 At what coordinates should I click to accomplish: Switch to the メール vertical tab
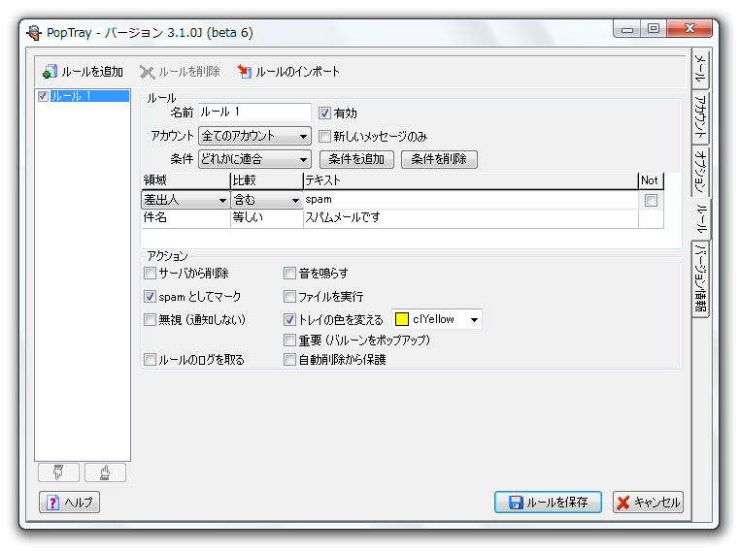pyautogui.click(x=700, y=68)
